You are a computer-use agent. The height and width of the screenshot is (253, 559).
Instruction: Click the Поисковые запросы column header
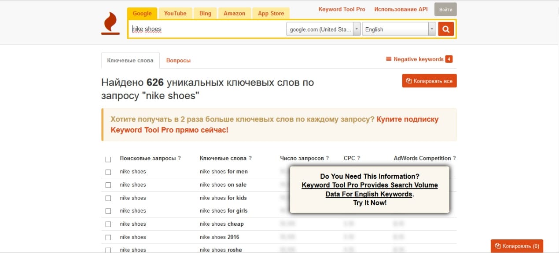147,158
